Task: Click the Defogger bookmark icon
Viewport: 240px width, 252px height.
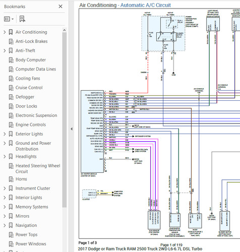Action: click(x=11, y=97)
